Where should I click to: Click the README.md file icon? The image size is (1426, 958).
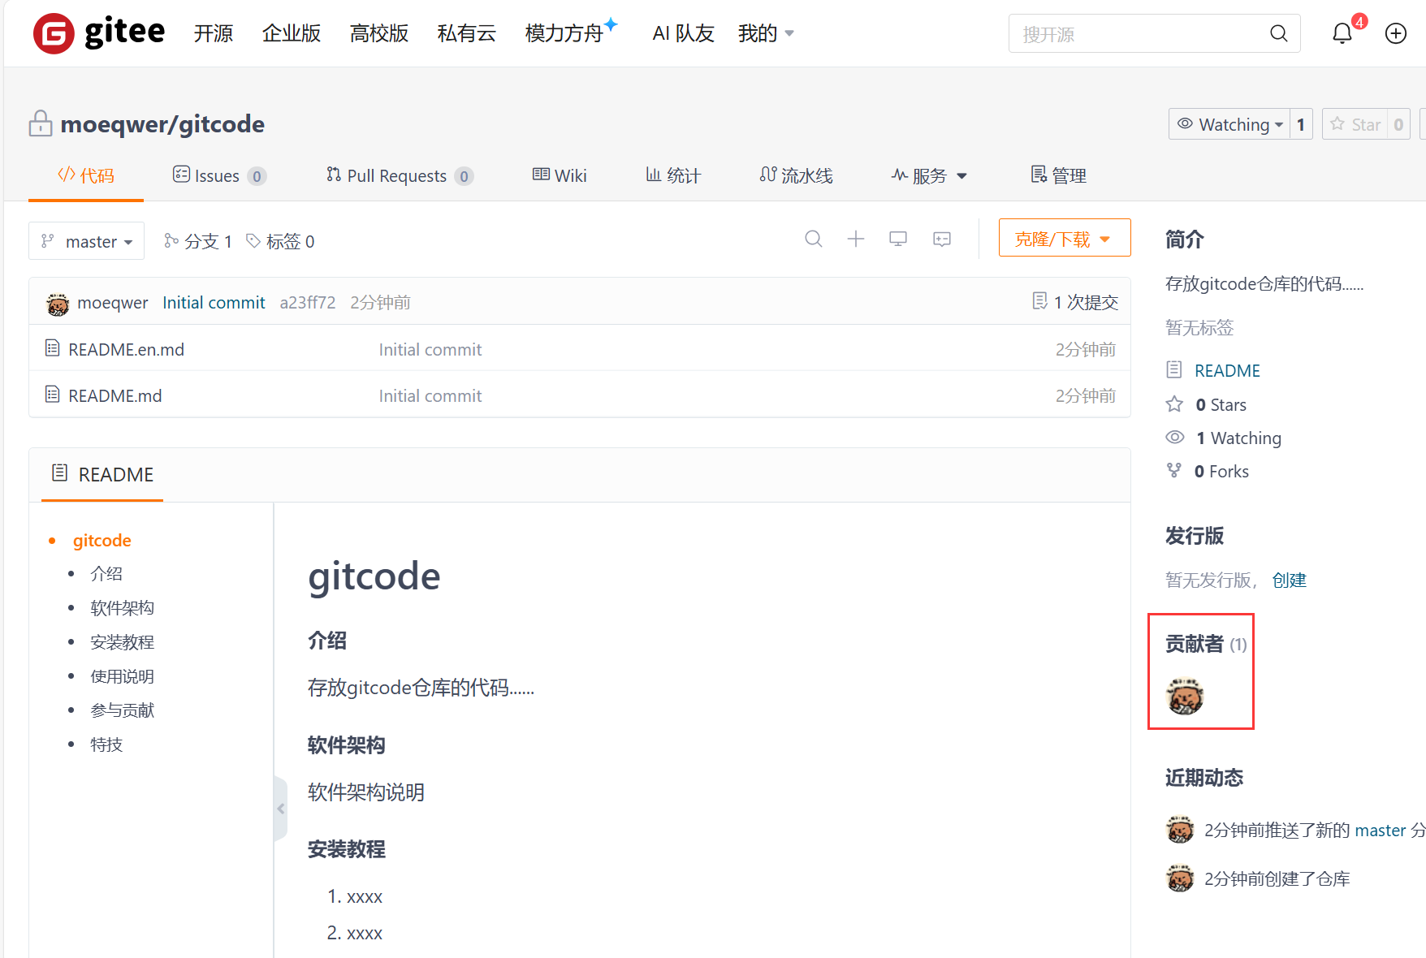(x=52, y=395)
